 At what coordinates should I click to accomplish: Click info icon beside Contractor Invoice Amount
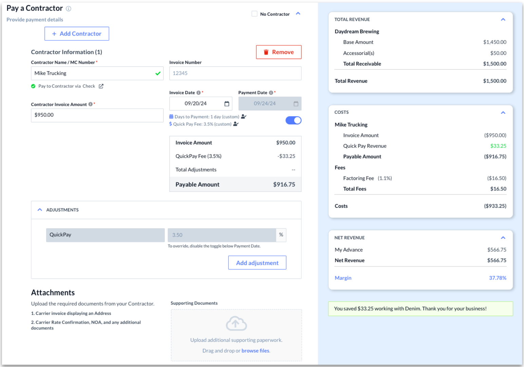pyautogui.click(x=91, y=104)
